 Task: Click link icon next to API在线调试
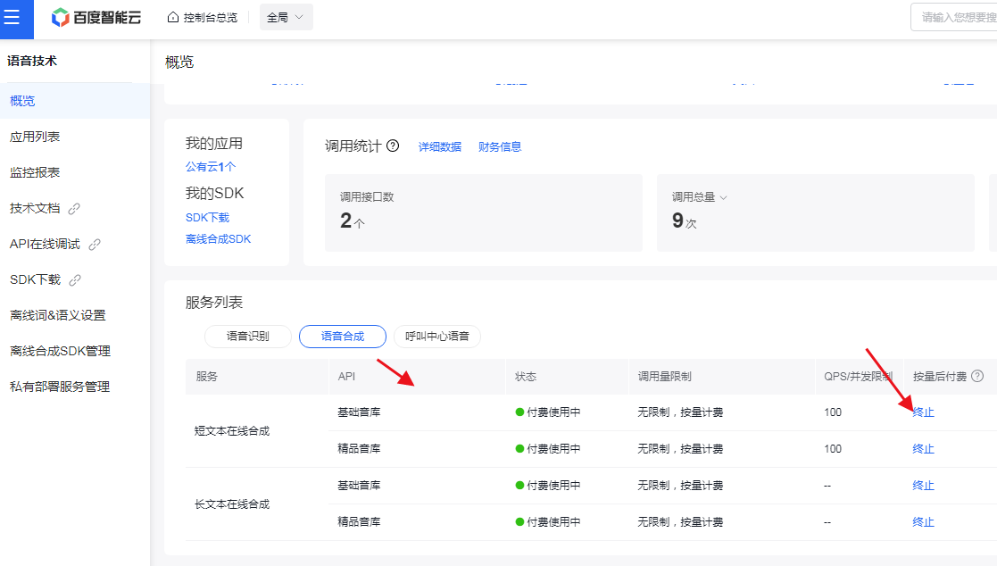coord(95,245)
